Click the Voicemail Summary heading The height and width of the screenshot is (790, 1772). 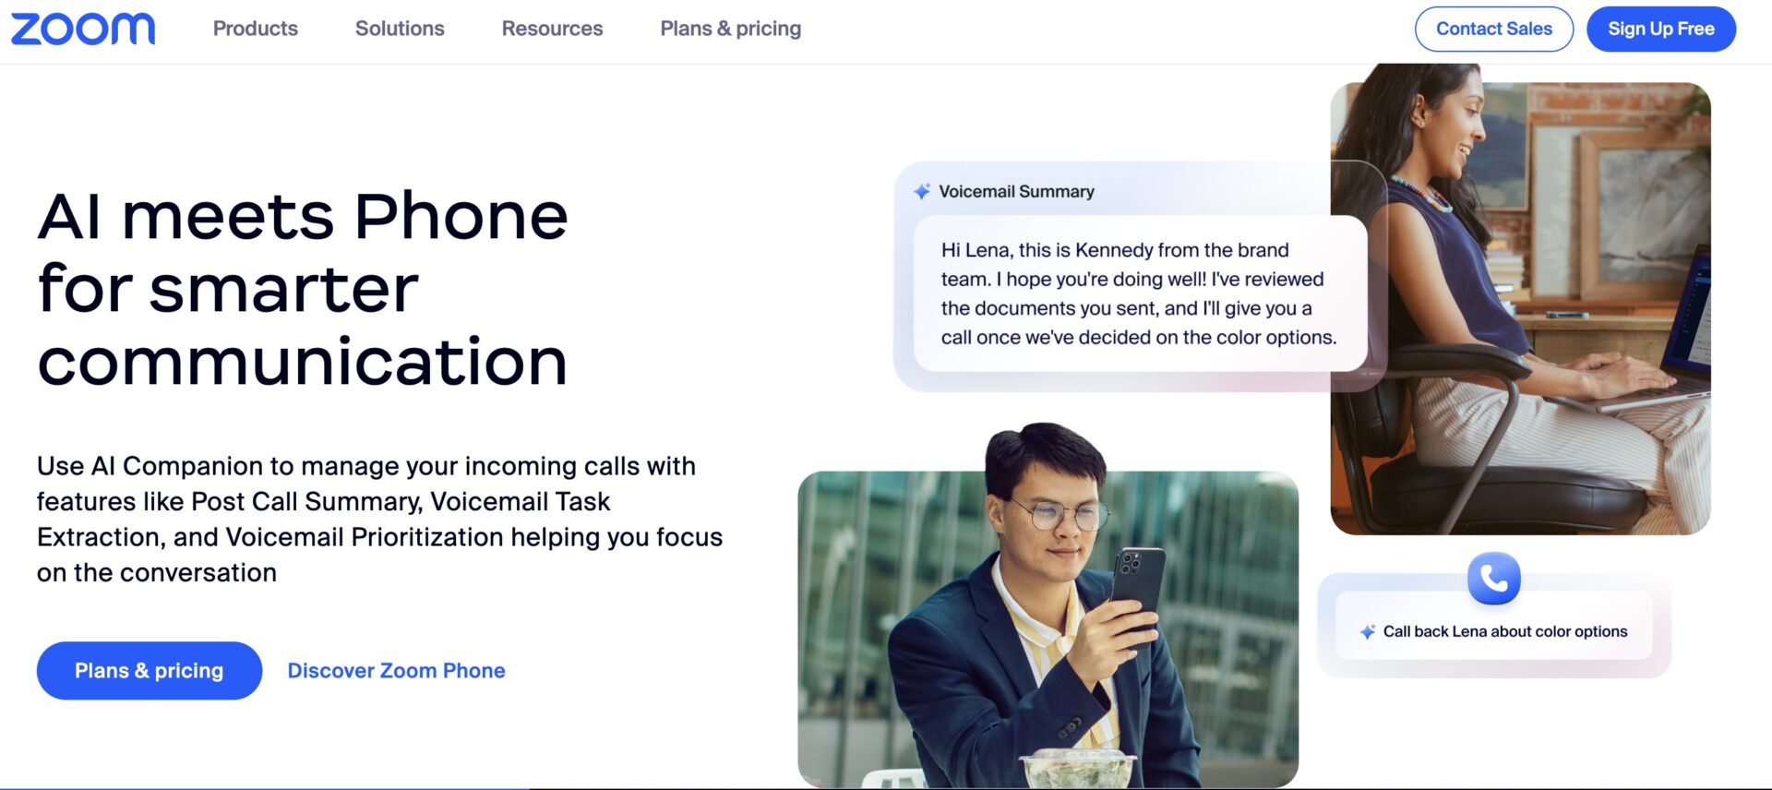(1016, 191)
